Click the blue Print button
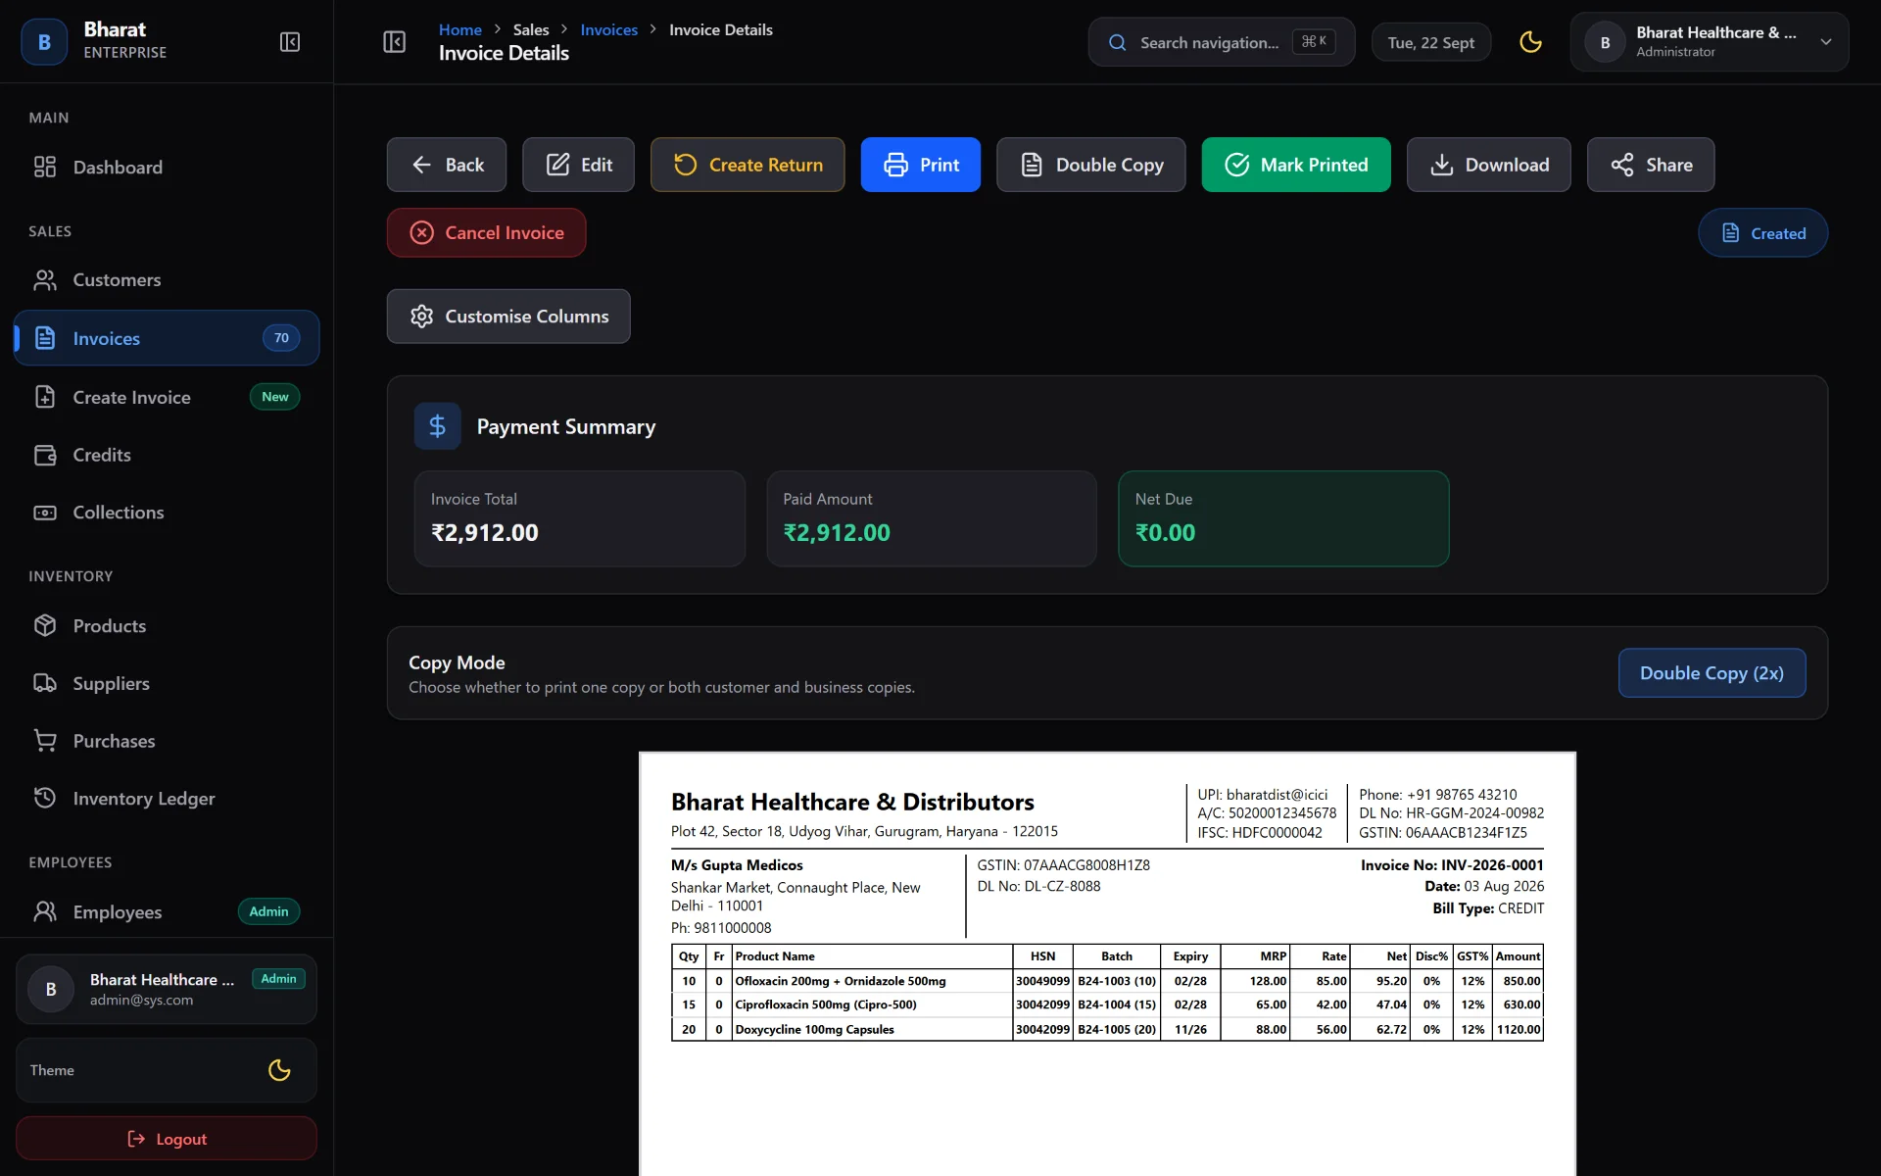 tap(921, 165)
